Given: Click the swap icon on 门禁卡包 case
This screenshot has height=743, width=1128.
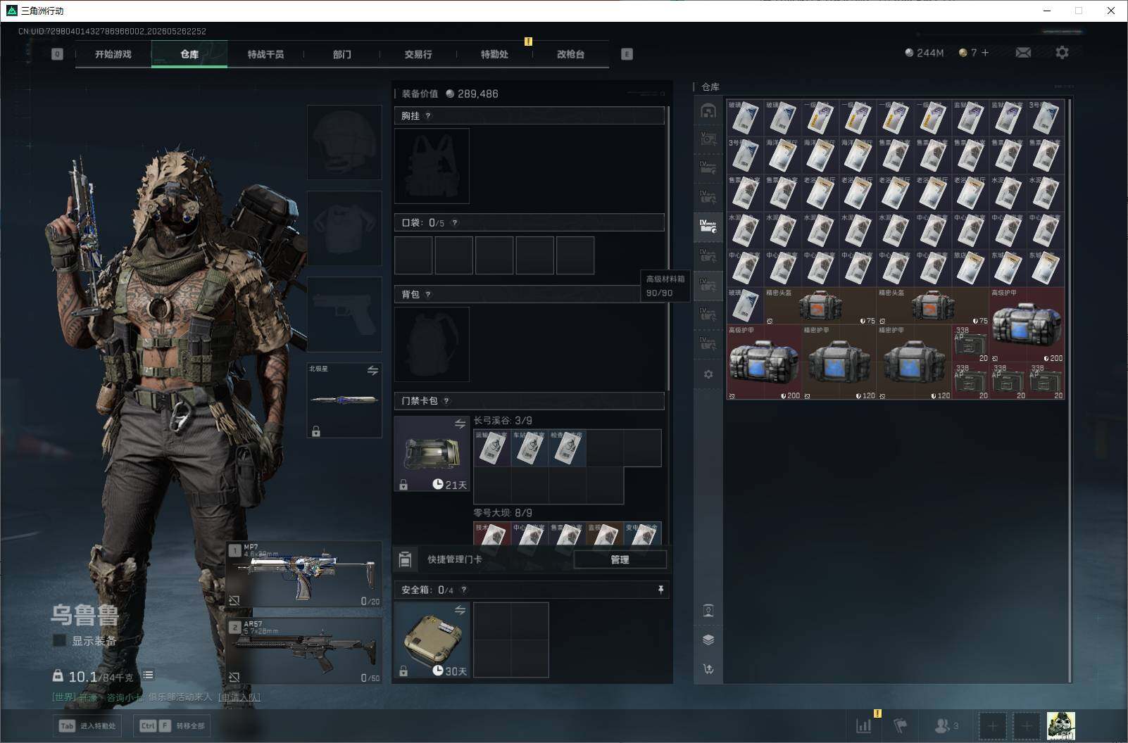Looking at the screenshot, I should pyautogui.click(x=460, y=424).
